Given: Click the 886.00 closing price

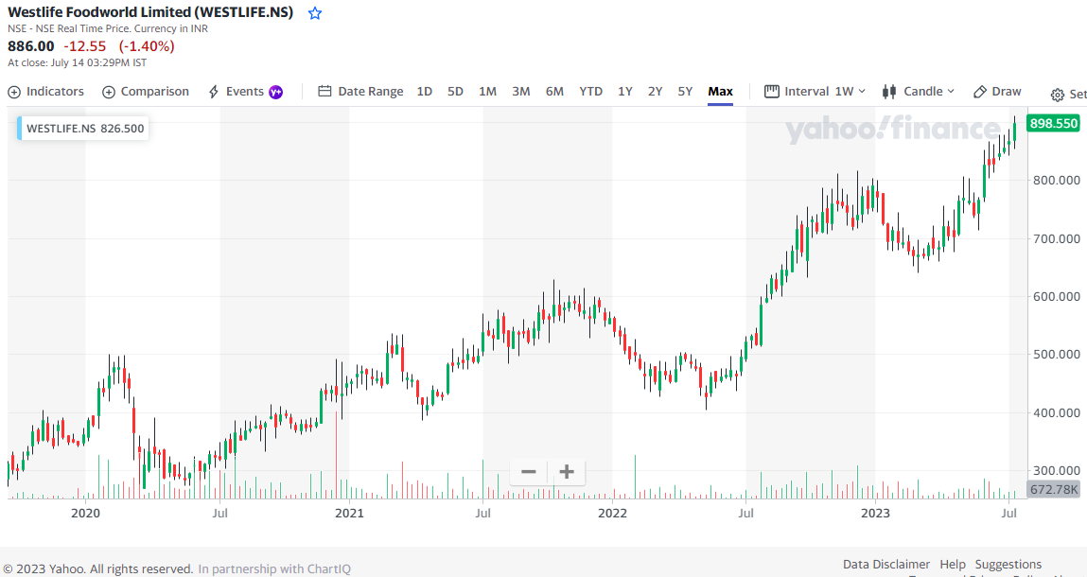Looking at the screenshot, I should [30, 46].
